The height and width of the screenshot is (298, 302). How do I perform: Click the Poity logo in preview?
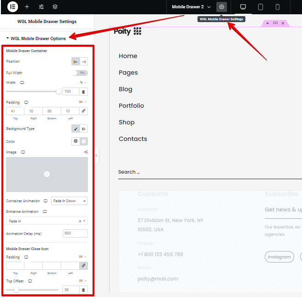pos(128,31)
